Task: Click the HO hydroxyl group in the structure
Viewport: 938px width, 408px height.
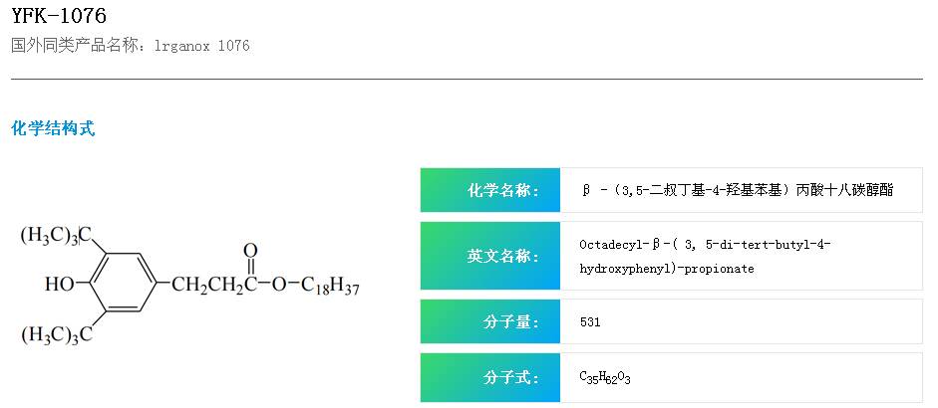Action: click(59, 286)
